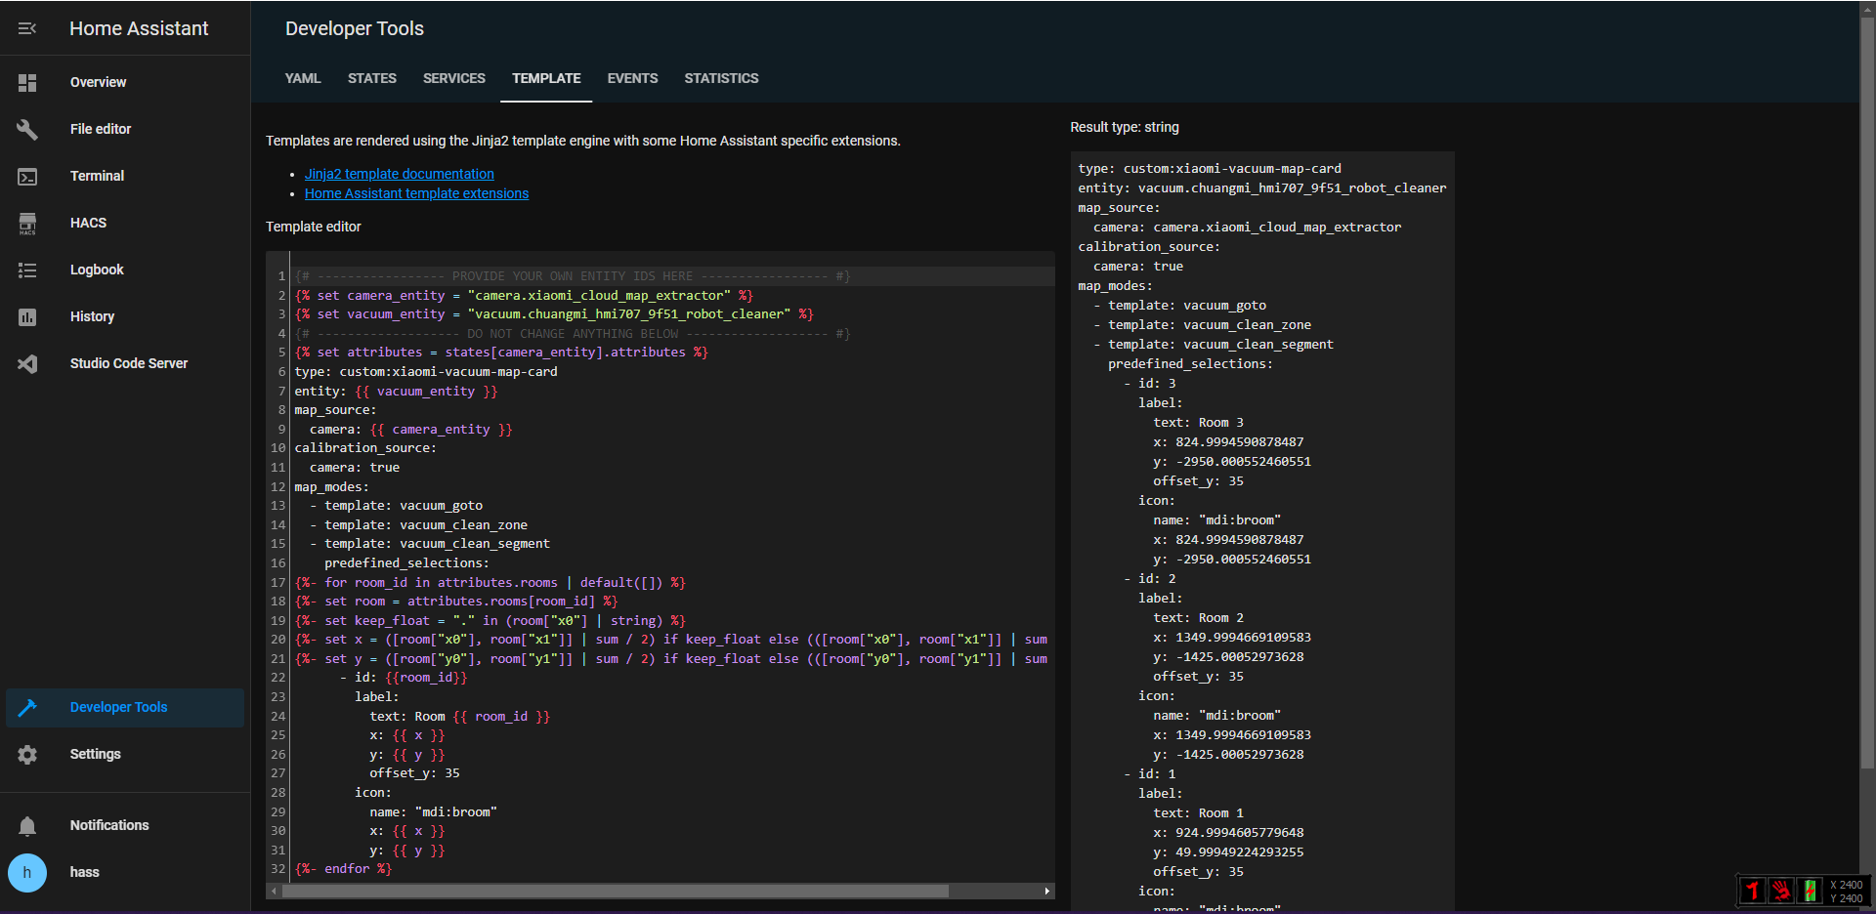Click the 'Template editor' label
This screenshot has height=914, width=1876.
pos(314,227)
